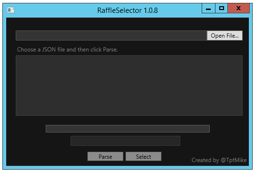256x173 pixels.
Task: Minimize the RaffleSelector window
Action: coord(208,8)
